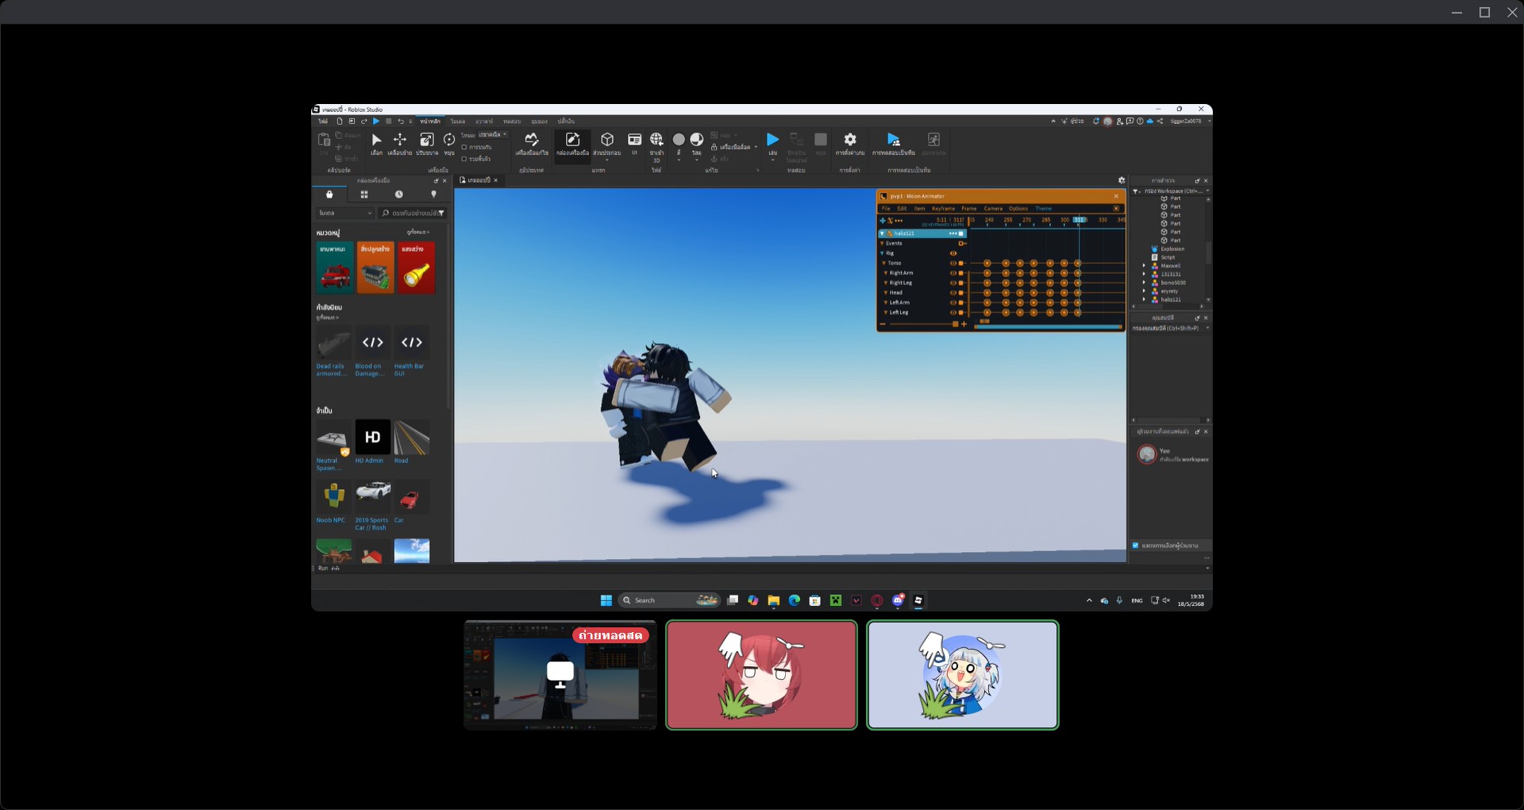Click the share icon near username

point(1160,121)
